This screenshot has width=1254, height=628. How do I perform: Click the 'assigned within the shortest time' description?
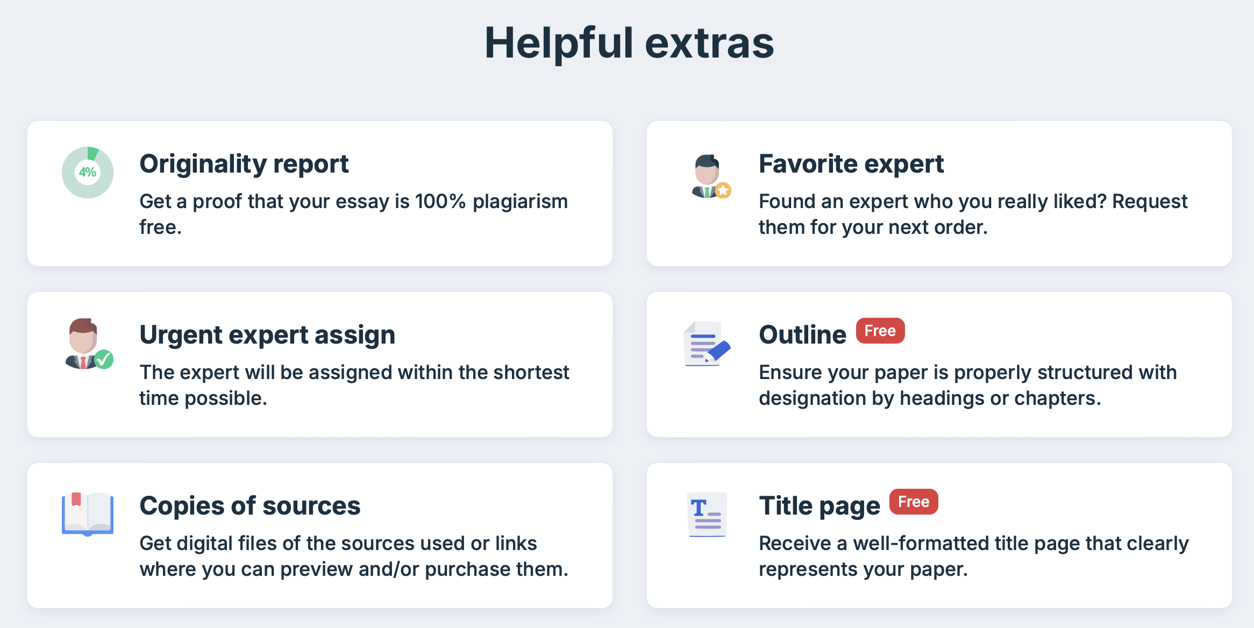[x=354, y=385]
